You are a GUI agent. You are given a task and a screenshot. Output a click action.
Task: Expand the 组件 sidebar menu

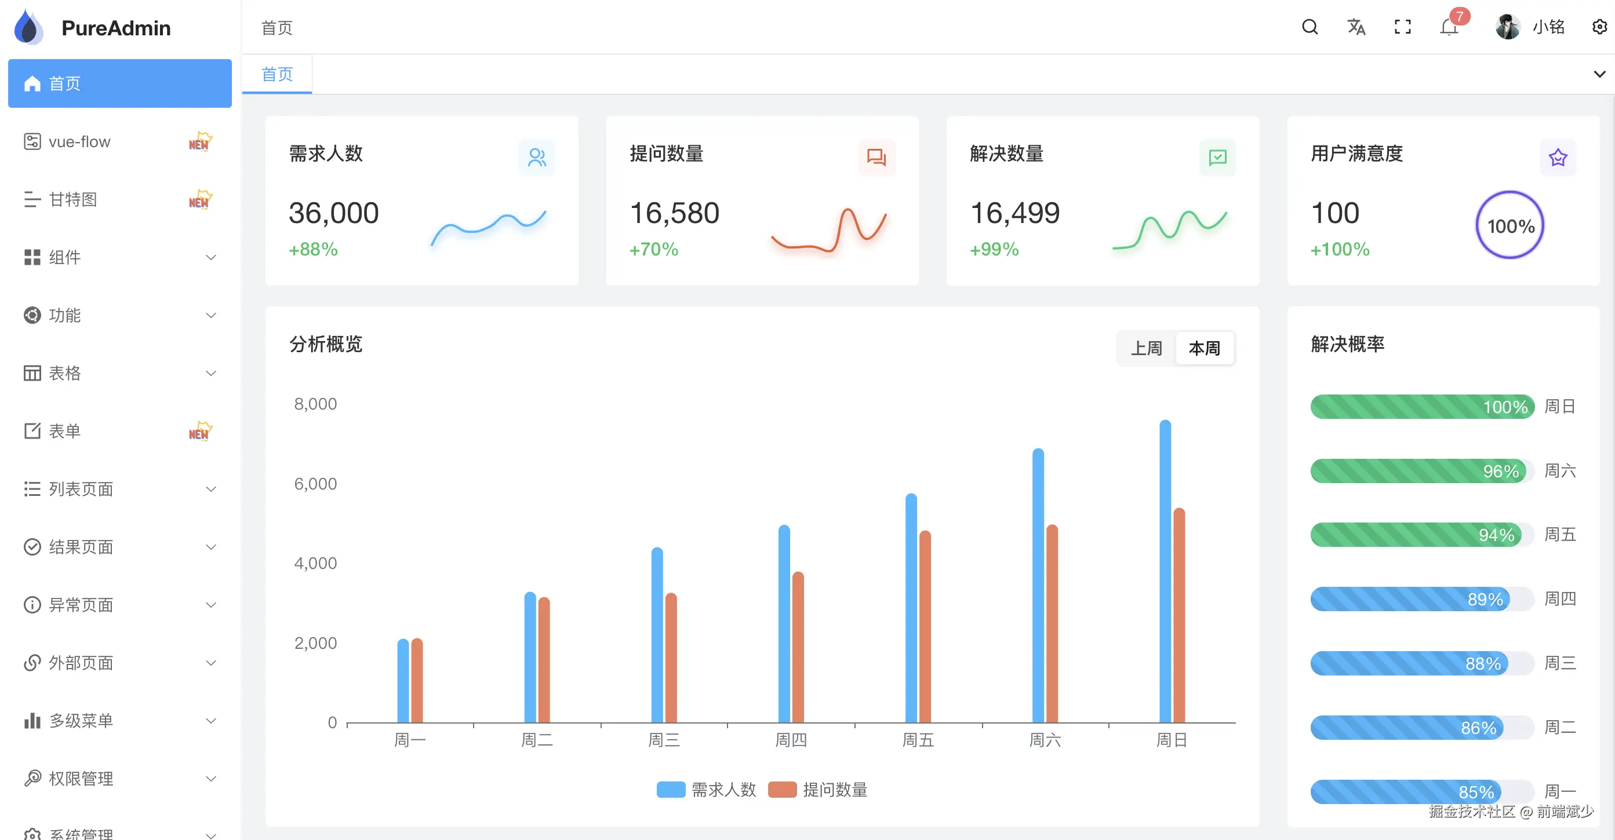119,257
